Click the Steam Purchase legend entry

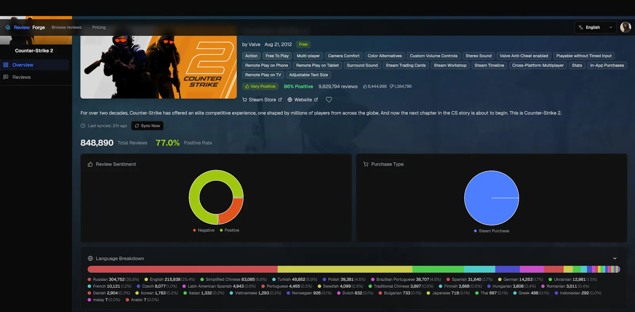[491, 231]
